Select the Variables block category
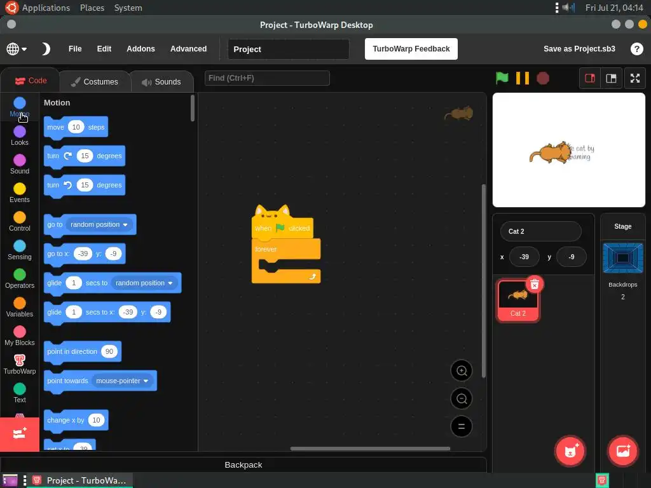The image size is (651, 488). pos(20,308)
